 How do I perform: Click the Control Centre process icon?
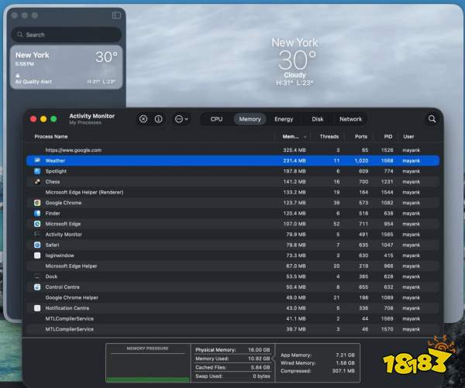pyautogui.click(x=37, y=287)
